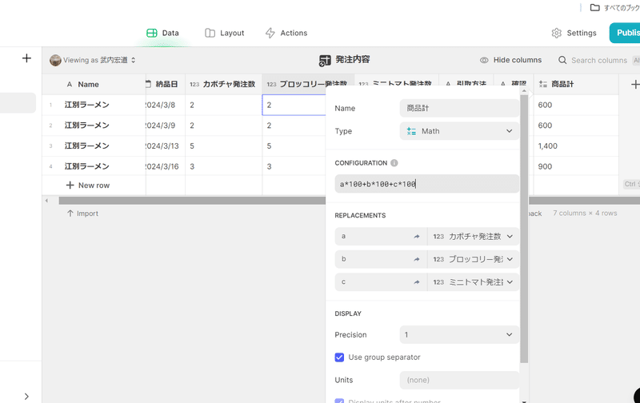Open the Precision dropdown
The height and width of the screenshot is (403, 640).
[x=459, y=335]
